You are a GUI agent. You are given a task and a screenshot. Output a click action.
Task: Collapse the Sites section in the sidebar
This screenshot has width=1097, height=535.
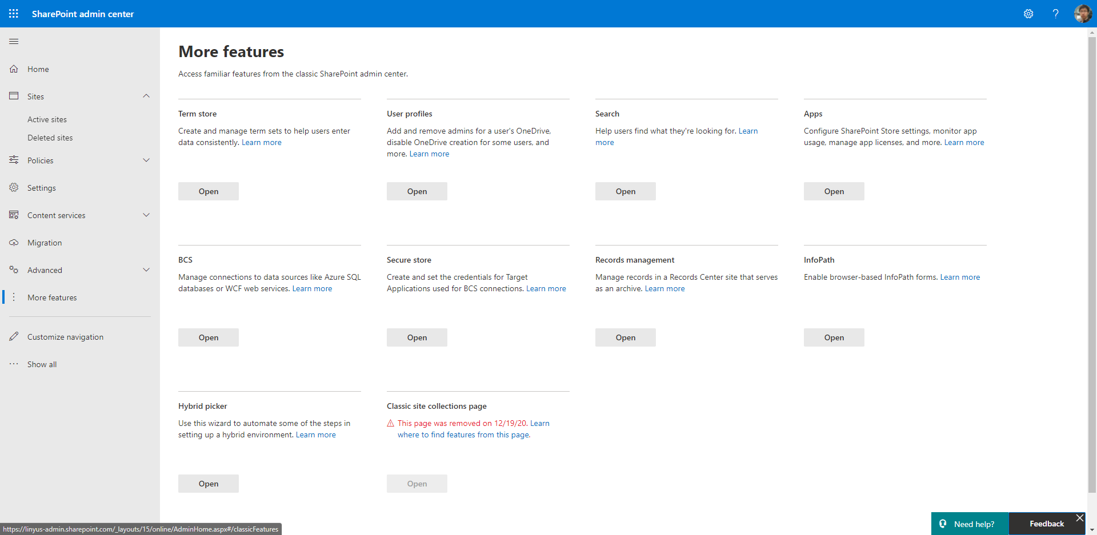[x=146, y=96]
